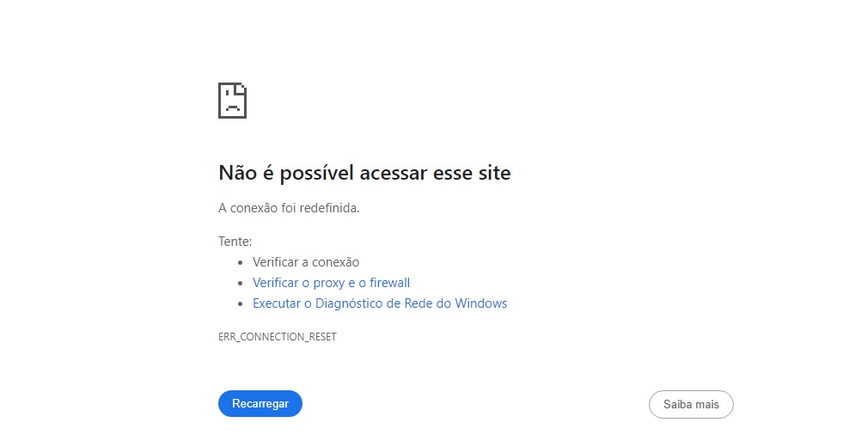
Task: Click the word firewall in the proxy link
Action: (x=390, y=283)
